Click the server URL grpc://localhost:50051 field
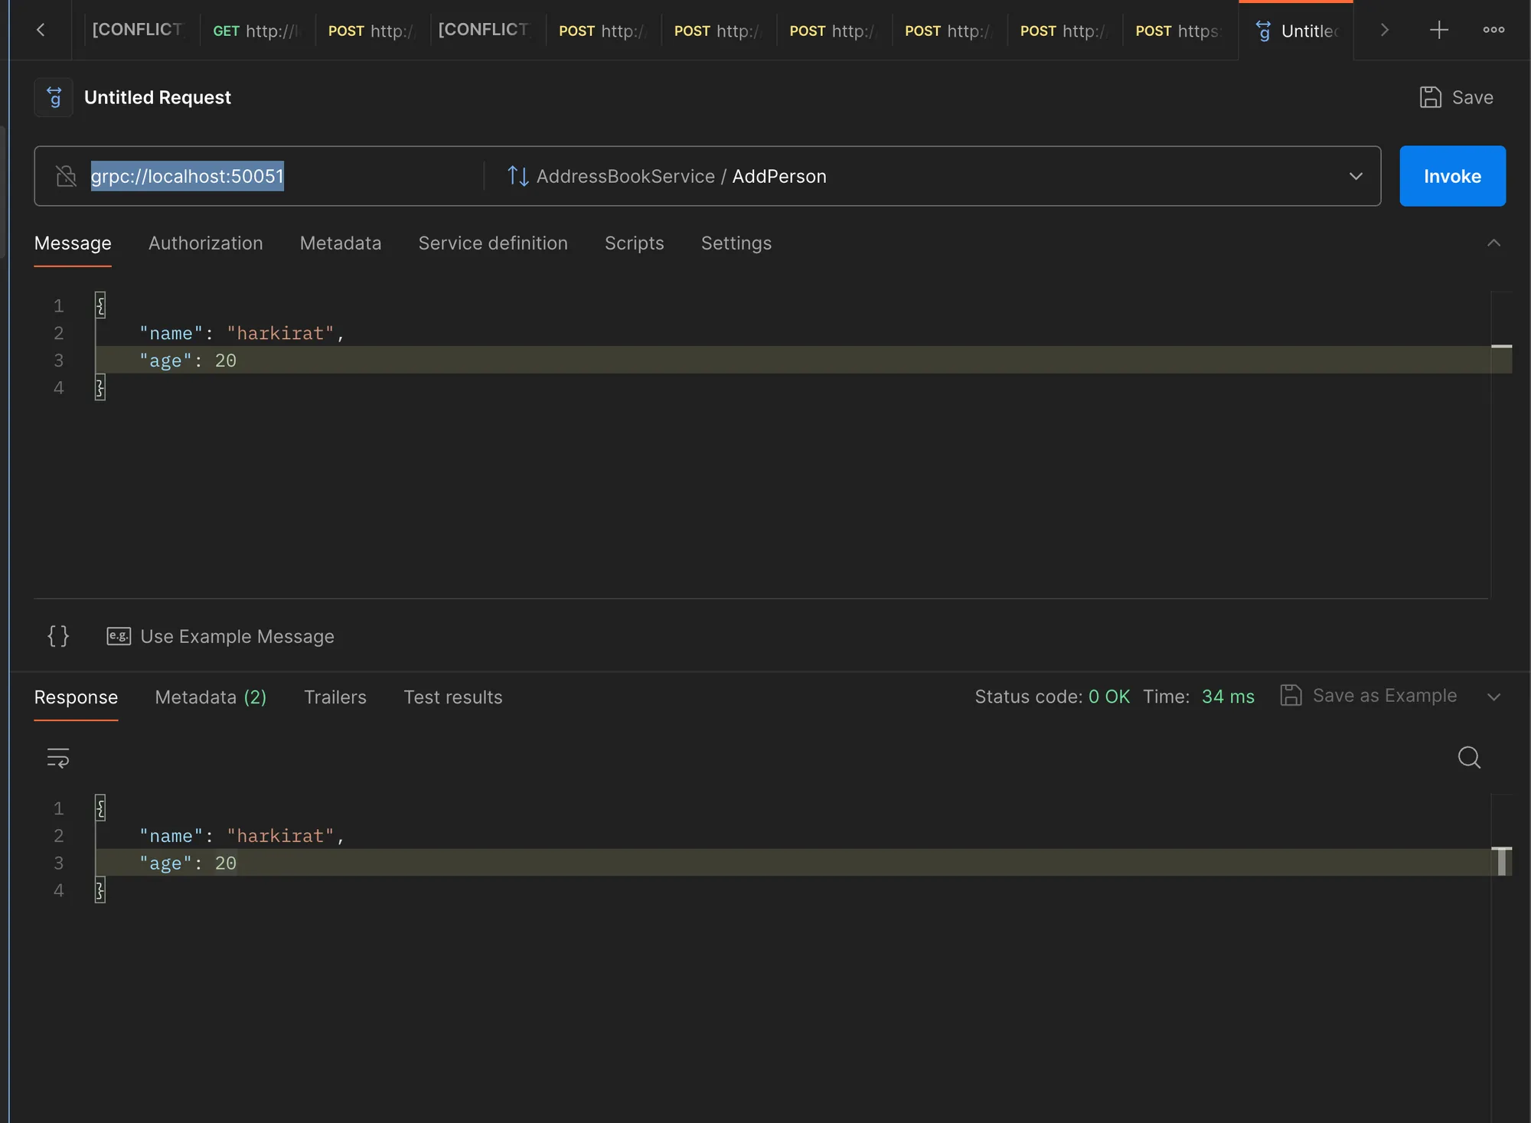Screen dimensions: 1531x1123 point(187,176)
